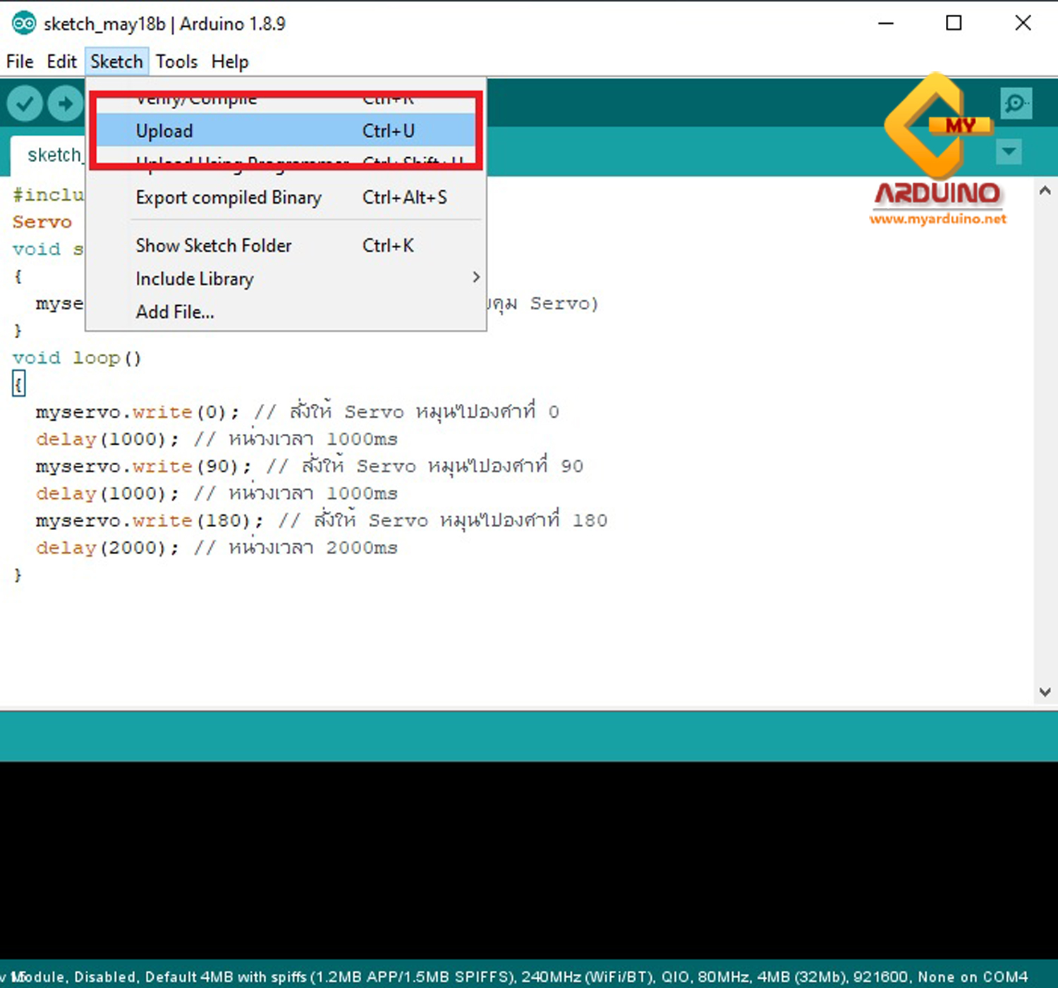This screenshot has height=988, width=1058.
Task: Click the Arduino icon in the title bar
Action: [x=23, y=23]
